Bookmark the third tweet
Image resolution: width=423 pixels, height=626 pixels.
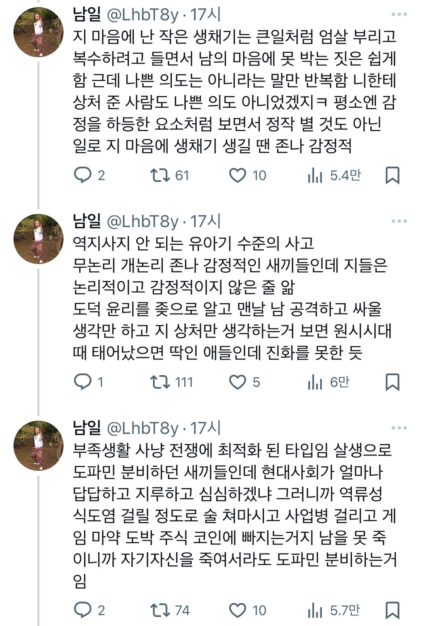392,610
